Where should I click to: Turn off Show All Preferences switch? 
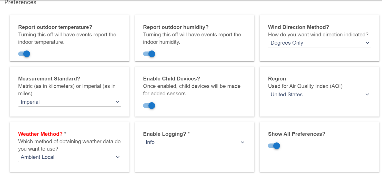tap(274, 146)
